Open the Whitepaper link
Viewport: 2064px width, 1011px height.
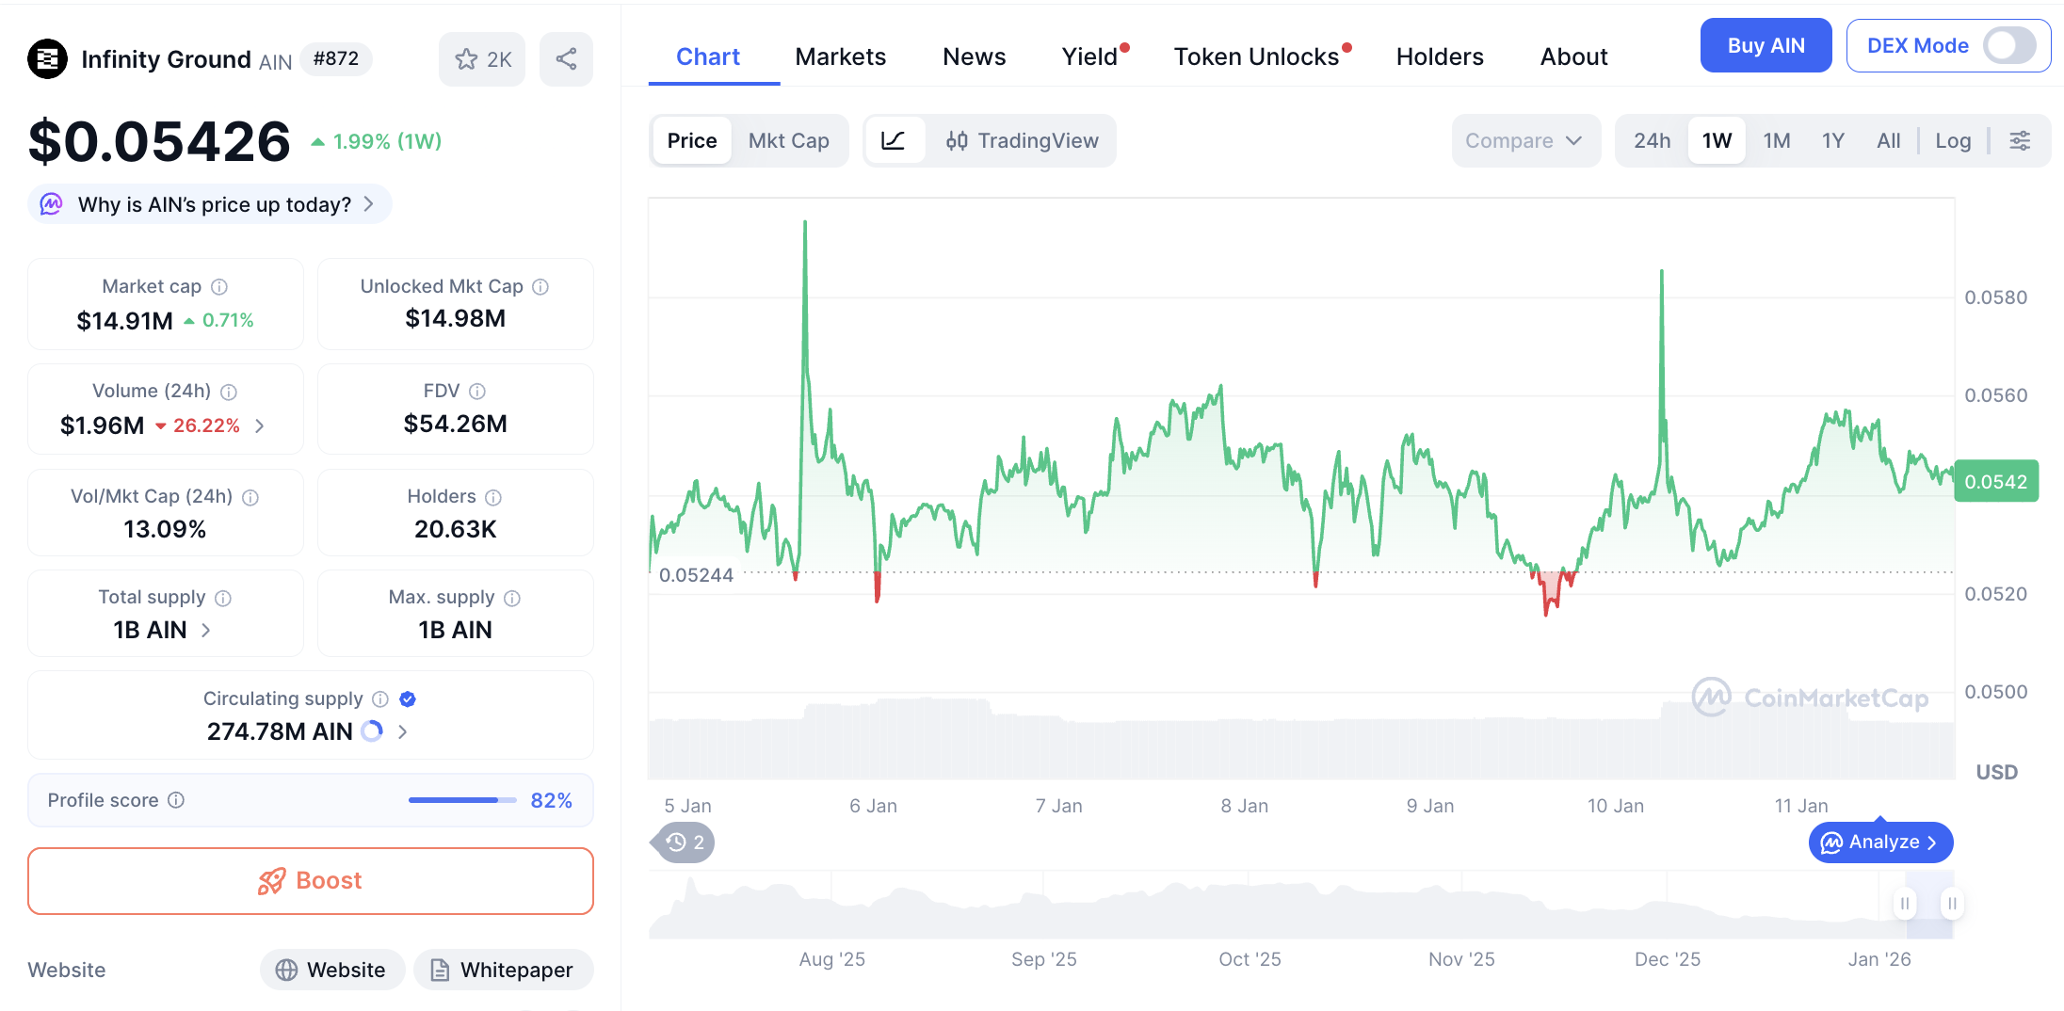click(x=503, y=970)
